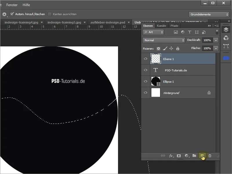Open the Channels panel icon in the dock
This screenshot has height=174, width=232.
tap(226, 38)
